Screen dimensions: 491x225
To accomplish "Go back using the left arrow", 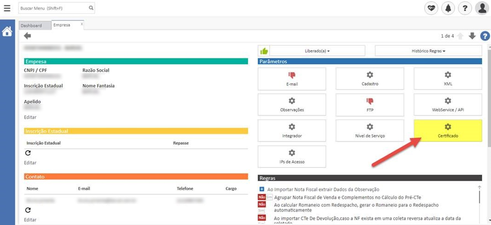I will pyautogui.click(x=28, y=36).
